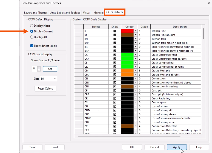Open colour dropdown for Broken Pipe
Viewport: 212px width, 153px height.
(136, 31)
